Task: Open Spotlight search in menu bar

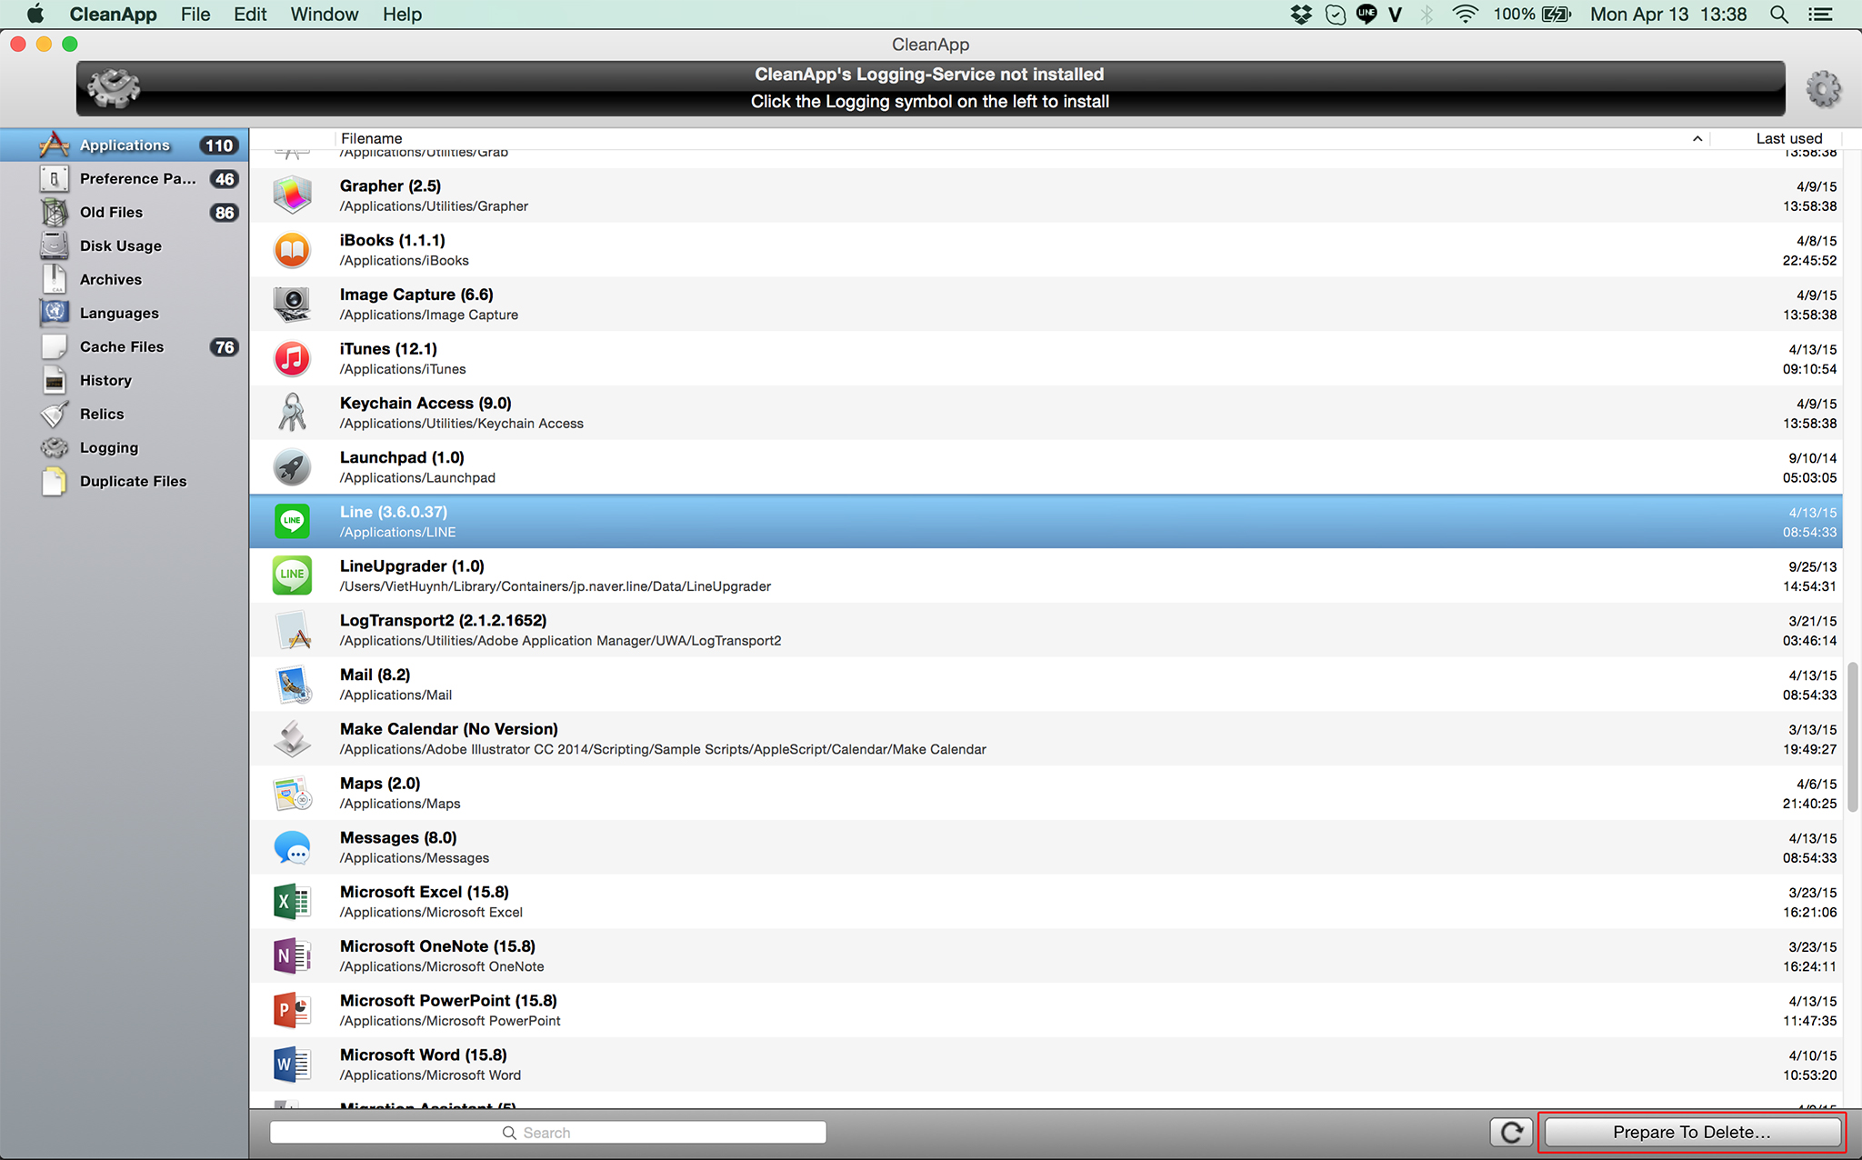Action: click(x=1779, y=15)
